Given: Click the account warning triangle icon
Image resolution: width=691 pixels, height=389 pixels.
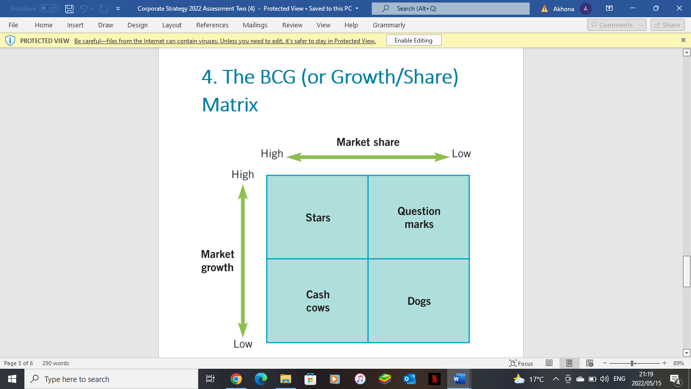Looking at the screenshot, I should pyautogui.click(x=544, y=9).
